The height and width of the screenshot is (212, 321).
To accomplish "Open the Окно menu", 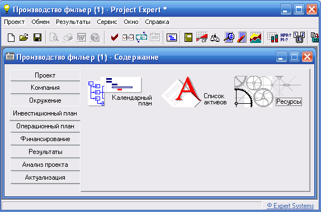I will point(131,22).
